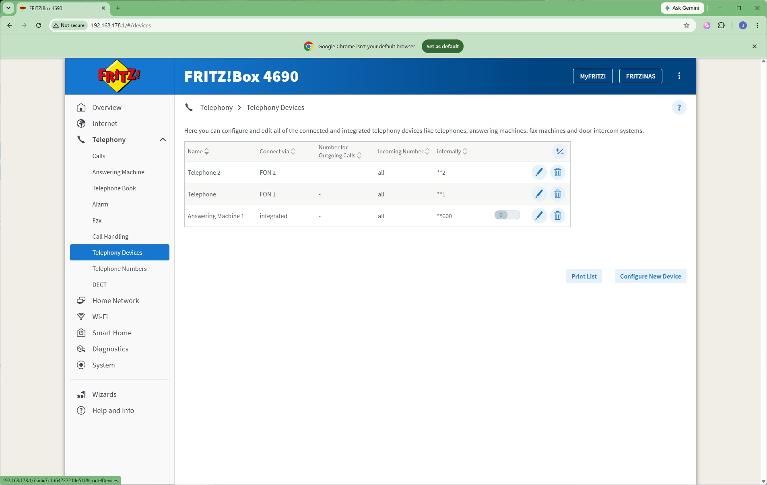This screenshot has width=767, height=485.
Task: Sort the table by Connect via
Action: (293, 151)
